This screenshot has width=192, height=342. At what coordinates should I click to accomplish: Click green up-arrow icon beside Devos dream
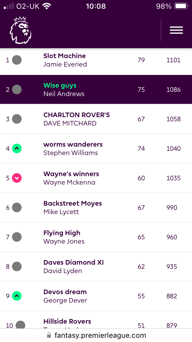(x=17, y=296)
